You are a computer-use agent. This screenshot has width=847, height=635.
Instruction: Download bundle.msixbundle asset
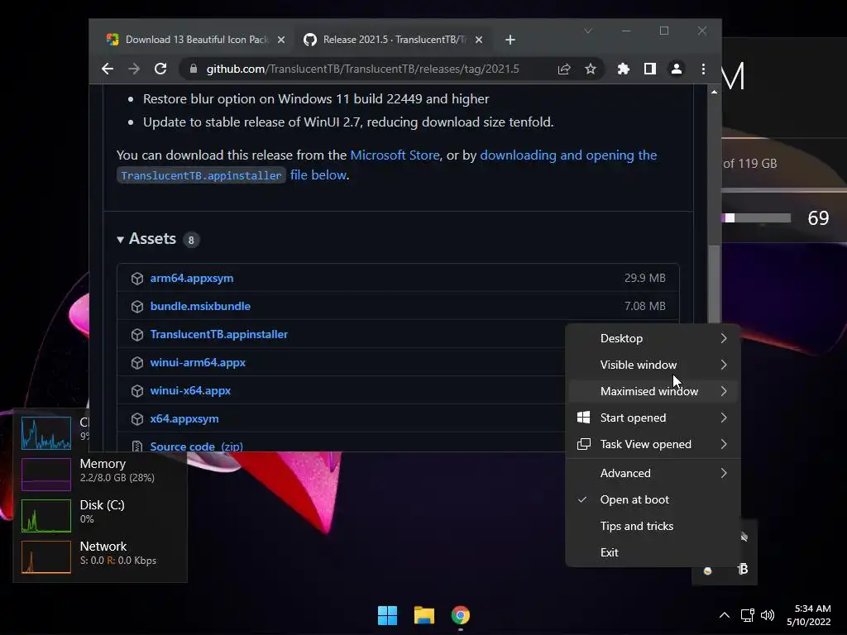click(200, 306)
